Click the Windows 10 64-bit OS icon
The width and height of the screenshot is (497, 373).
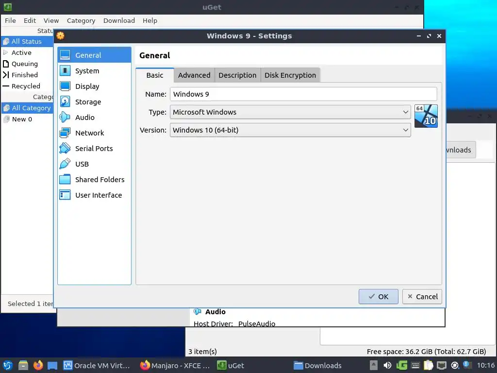pyautogui.click(x=426, y=116)
